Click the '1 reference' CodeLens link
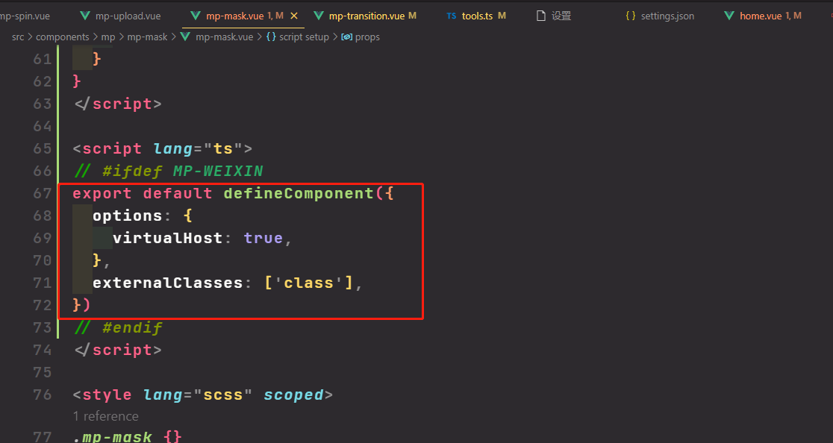Viewport: 833px width, 443px height. tap(105, 416)
